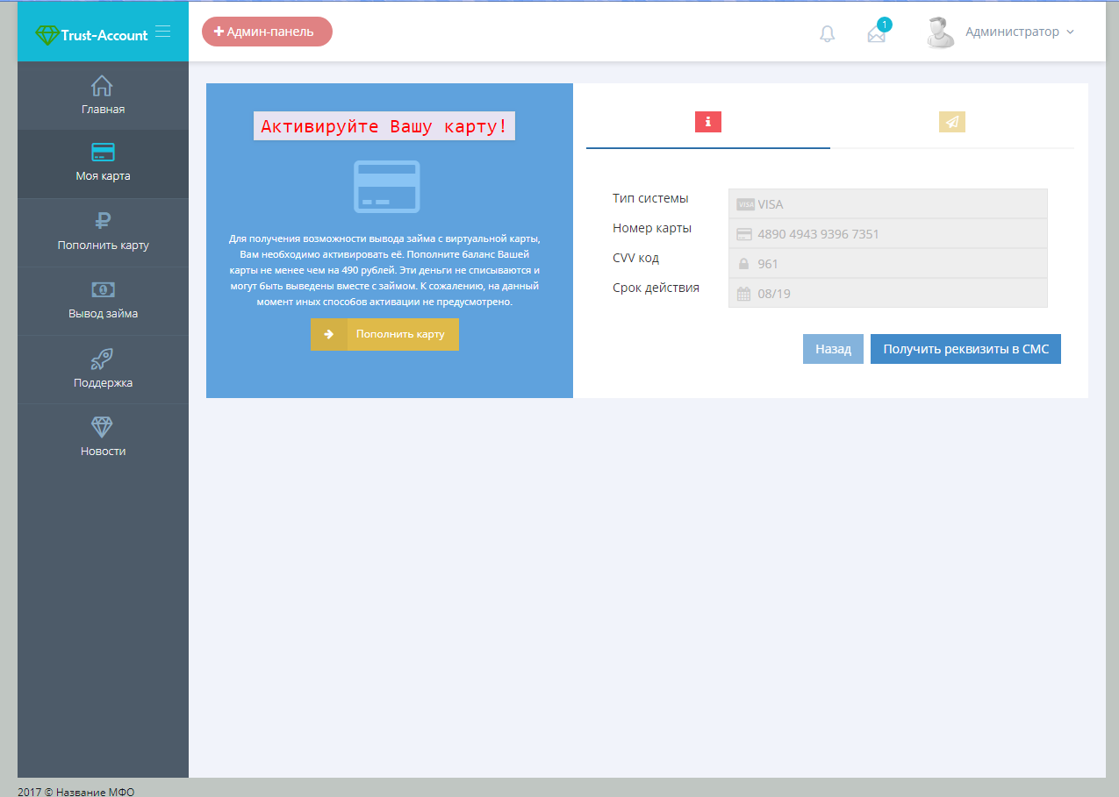Toggle the sidebar hamburger menu
The height and width of the screenshot is (797, 1119).
click(x=162, y=32)
